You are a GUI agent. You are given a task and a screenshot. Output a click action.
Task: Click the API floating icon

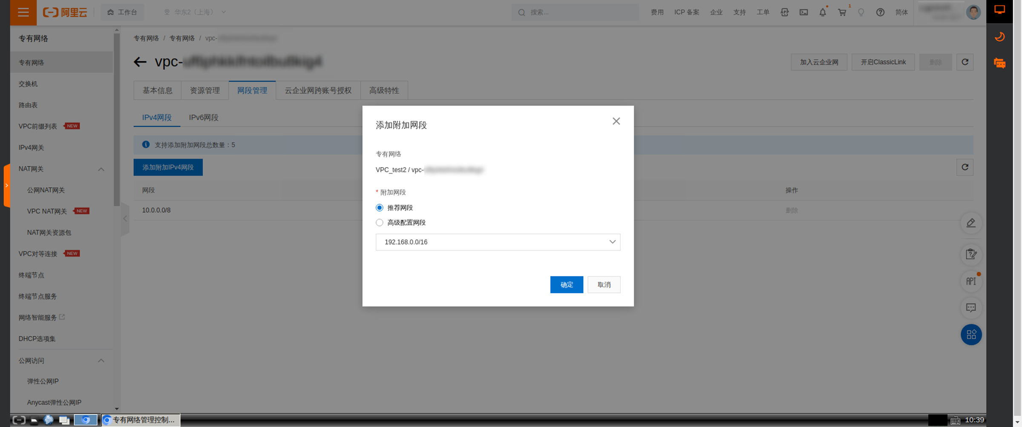click(x=971, y=281)
